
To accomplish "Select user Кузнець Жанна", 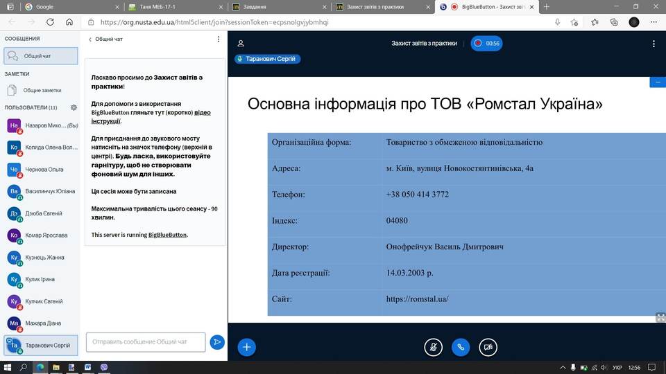I will pyautogui.click(x=41, y=258).
